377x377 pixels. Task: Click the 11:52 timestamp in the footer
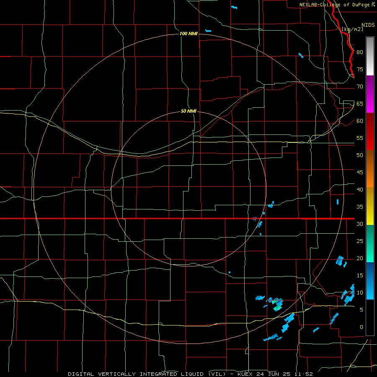[x=304, y=374]
